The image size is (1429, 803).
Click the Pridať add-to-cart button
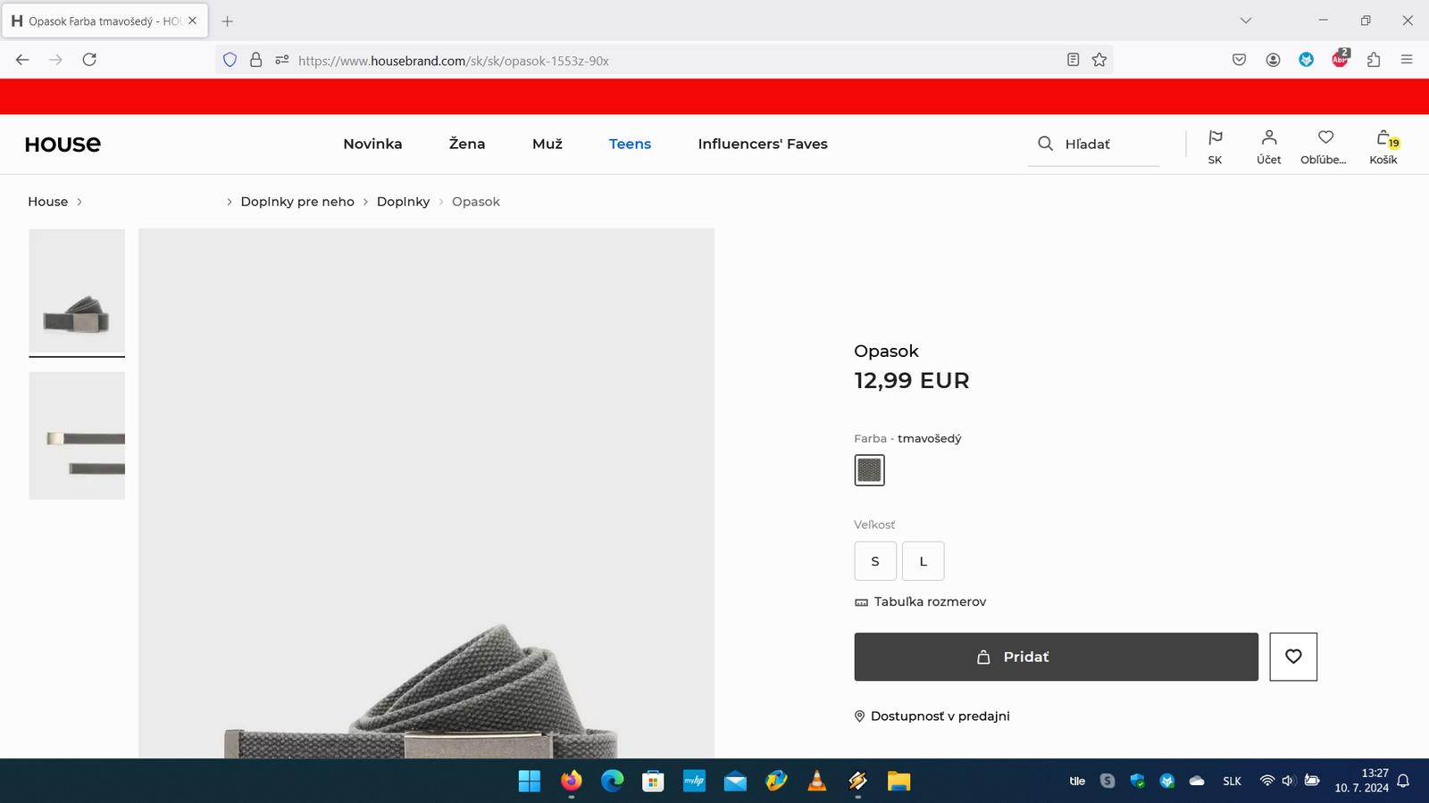pyautogui.click(x=1056, y=657)
